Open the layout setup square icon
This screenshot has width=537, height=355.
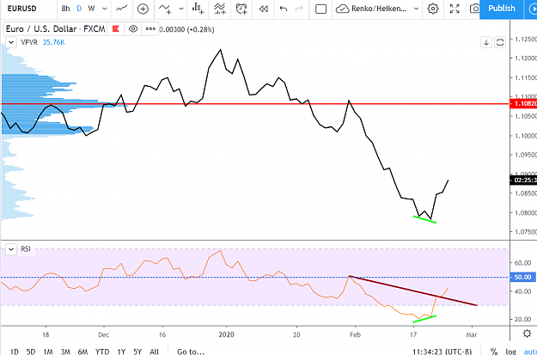pos(320,9)
